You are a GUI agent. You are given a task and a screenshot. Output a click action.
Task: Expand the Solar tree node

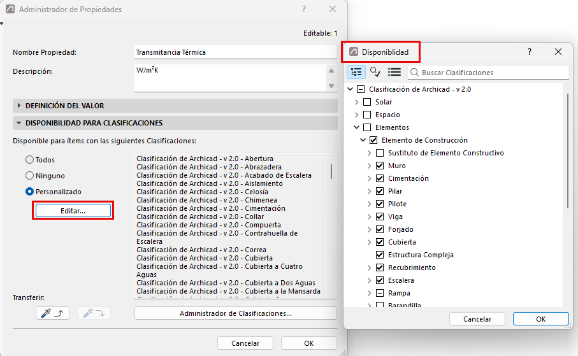[356, 102]
